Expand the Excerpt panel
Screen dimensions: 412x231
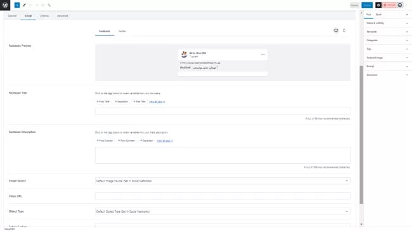387,66
